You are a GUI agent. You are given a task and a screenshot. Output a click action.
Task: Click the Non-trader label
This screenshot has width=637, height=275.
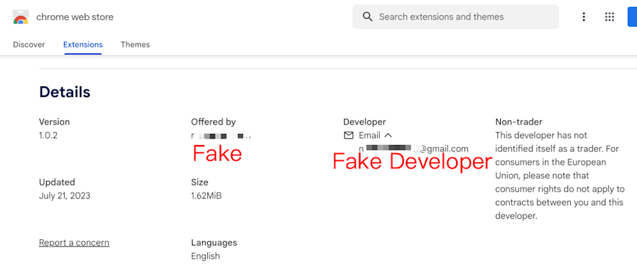pyautogui.click(x=519, y=122)
